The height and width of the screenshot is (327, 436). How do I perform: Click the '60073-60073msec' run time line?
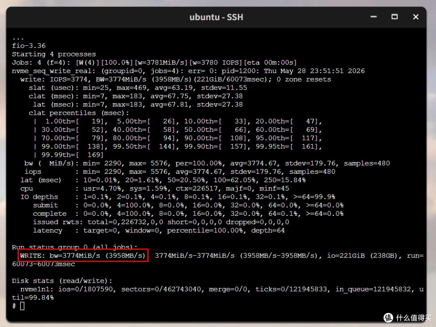(43, 264)
